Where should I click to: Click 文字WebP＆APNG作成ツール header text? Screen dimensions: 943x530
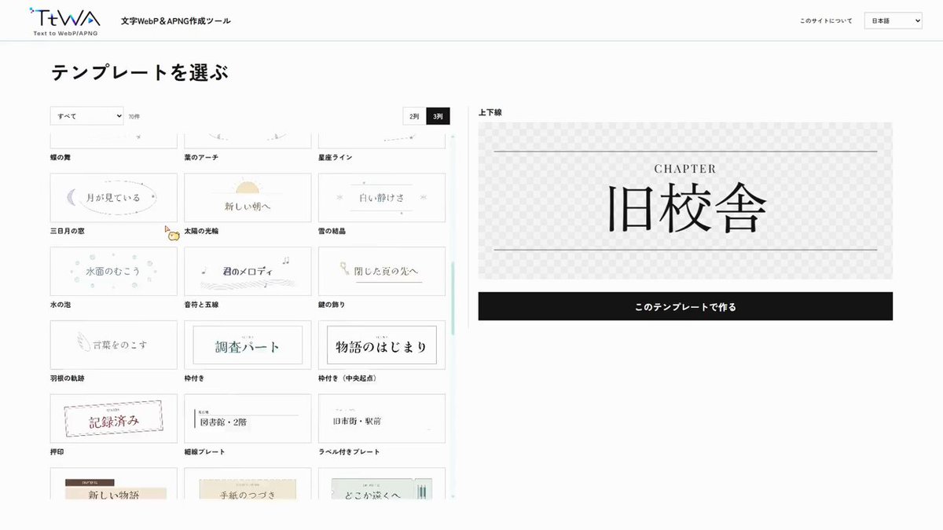[x=176, y=21]
